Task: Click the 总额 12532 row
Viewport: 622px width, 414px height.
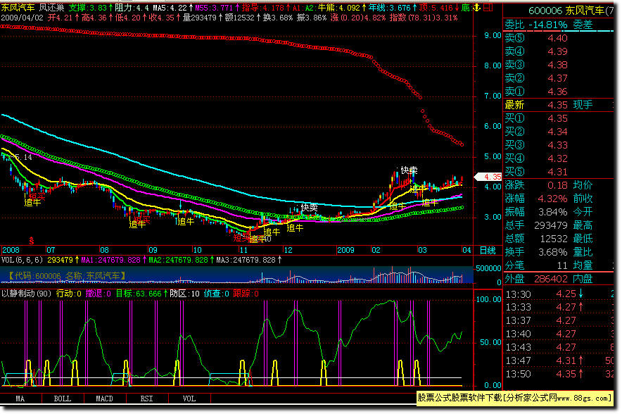Action: click(559, 239)
